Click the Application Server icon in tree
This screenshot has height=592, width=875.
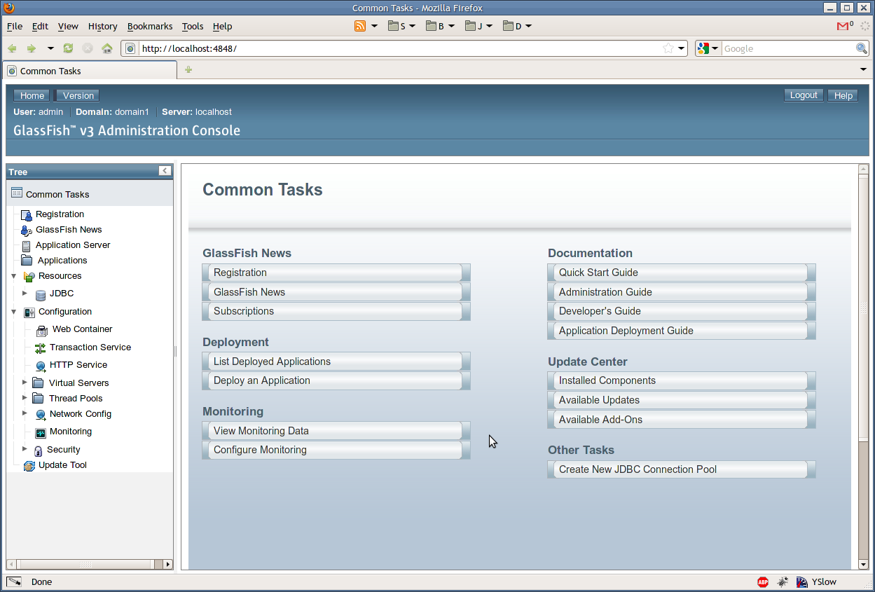click(x=26, y=246)
